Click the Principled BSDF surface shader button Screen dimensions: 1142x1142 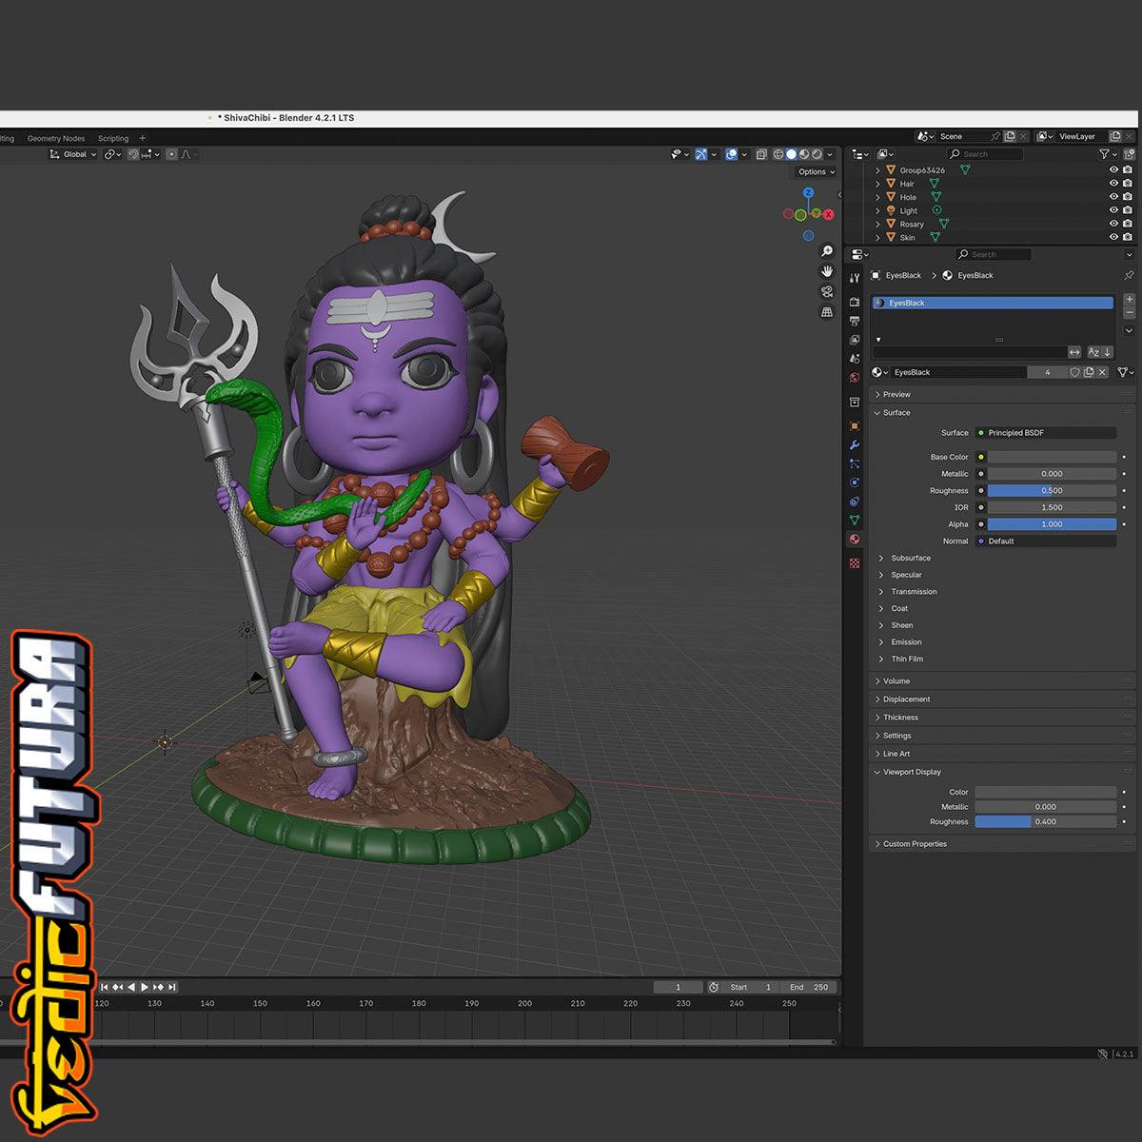(1045, 433)
